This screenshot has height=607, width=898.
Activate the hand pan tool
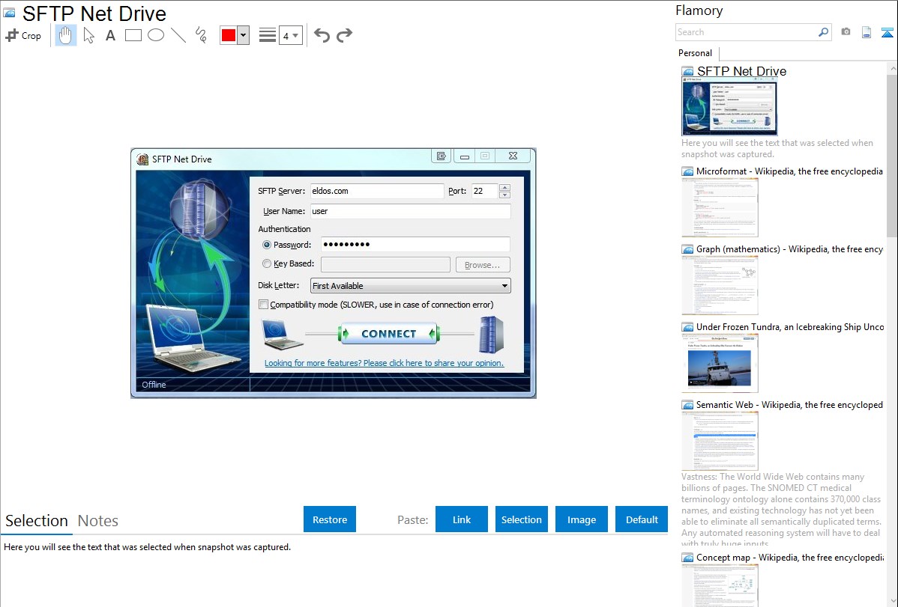coord(66,35)
